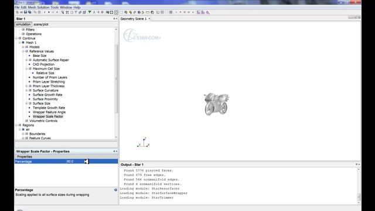The image size is (375, 211).
Task: Collapse the Maximum Cell Size node
Action: coord(26,69)
